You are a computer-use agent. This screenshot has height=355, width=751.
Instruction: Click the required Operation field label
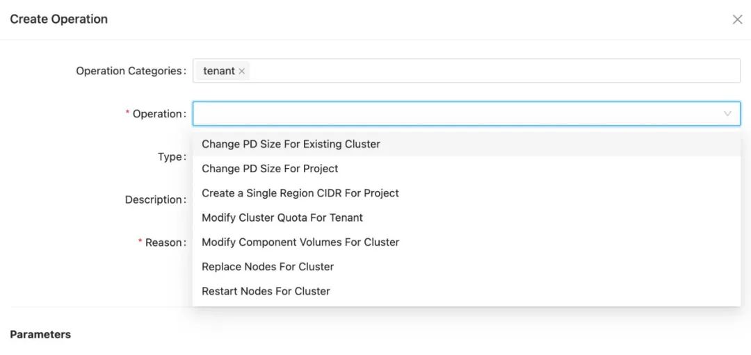[x=159, y=114]
